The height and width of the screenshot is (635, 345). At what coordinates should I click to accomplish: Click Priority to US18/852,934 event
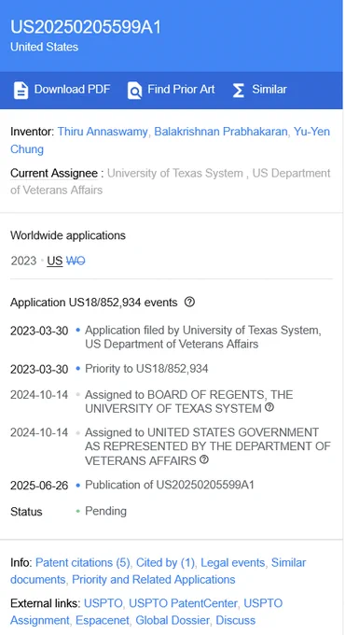(x=146, y=369)
